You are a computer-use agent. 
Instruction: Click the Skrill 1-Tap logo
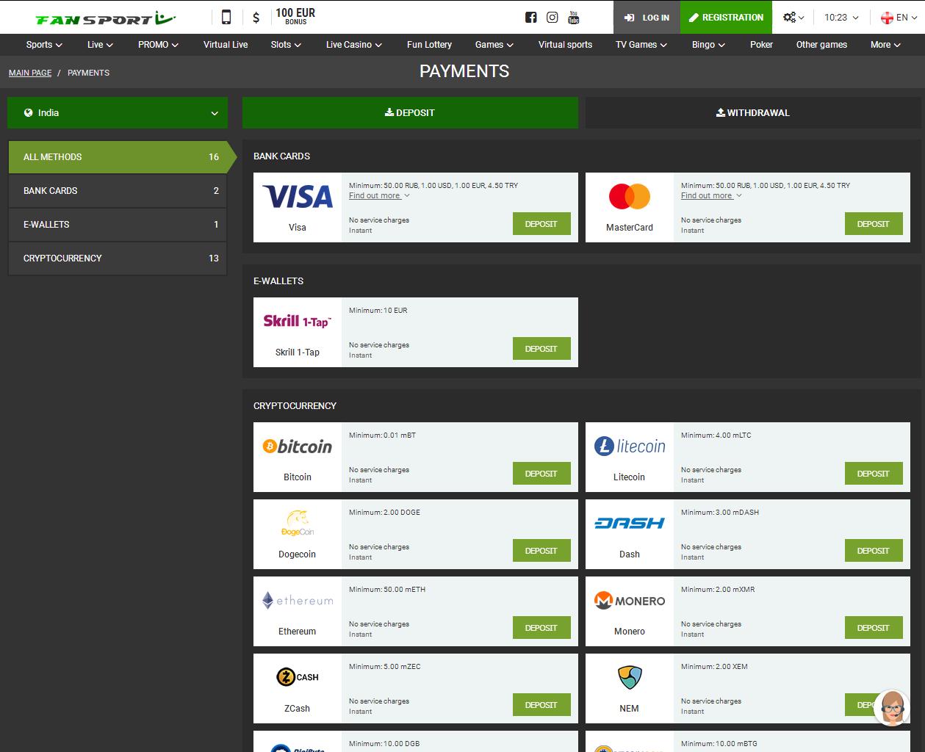[x=298, y=321]
